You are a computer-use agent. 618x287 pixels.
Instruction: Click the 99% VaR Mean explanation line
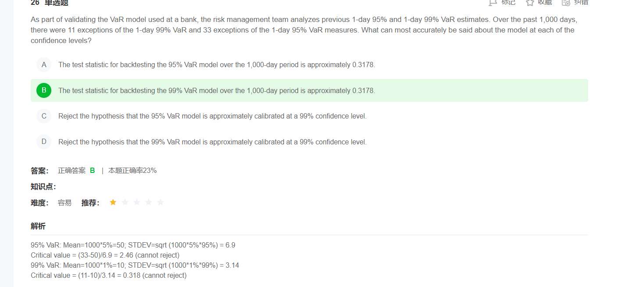pos(135,265)
